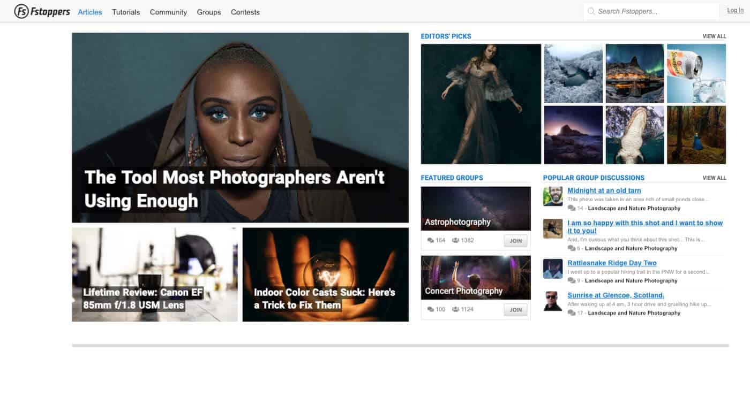Click avatar beside I am so happy post
The height and width of the screenshot is (397, 750).
click(553, 228)
